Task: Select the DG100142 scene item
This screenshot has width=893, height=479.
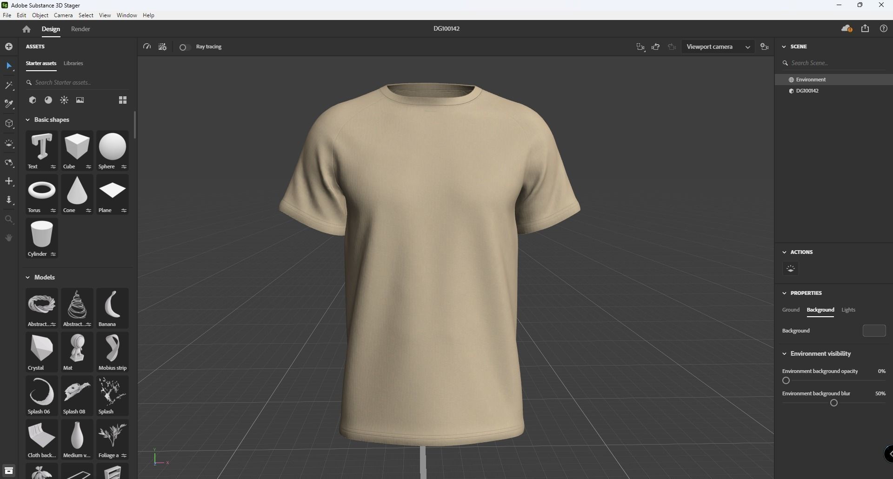Action: 834,91
